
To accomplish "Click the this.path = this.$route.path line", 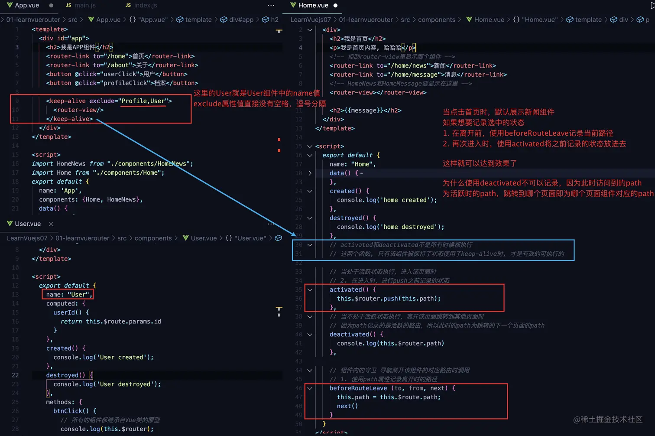I will (389, 397).
